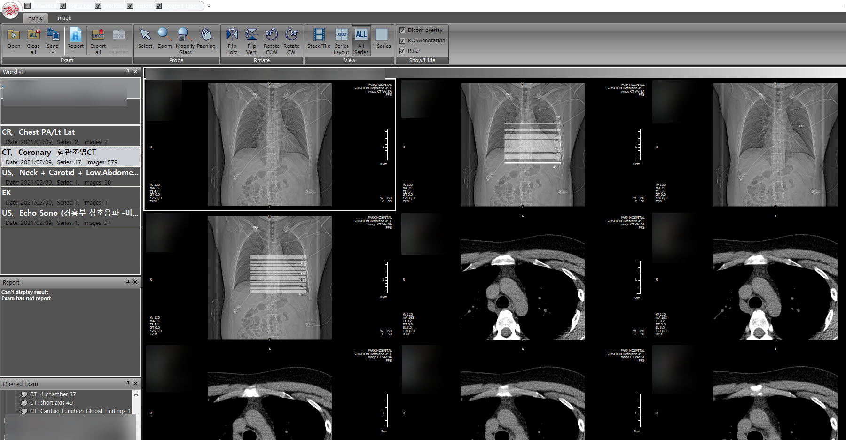
Task: Close the Worklist panel
Action: [135, 72]
